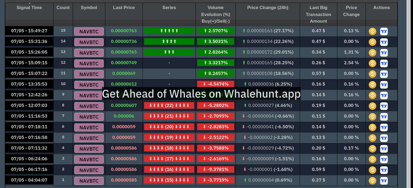
Task: Click TradingView icon in the 12:42:26 row
Action: point(384,95)
